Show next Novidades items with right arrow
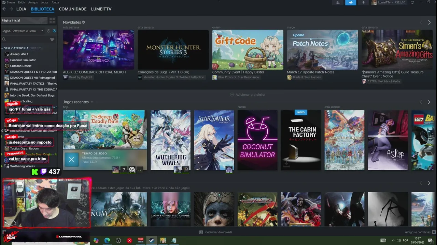Viewport: 437px width, 245px height. click(429, 22)
